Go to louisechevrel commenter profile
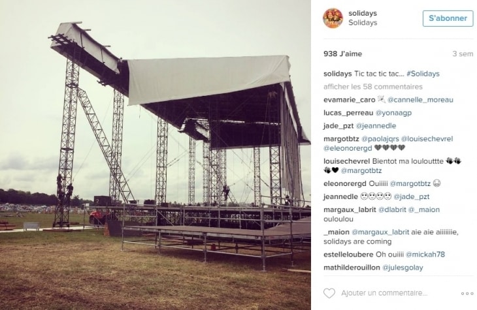This screenshot has width=477, height=310. (x=347, y=161)
